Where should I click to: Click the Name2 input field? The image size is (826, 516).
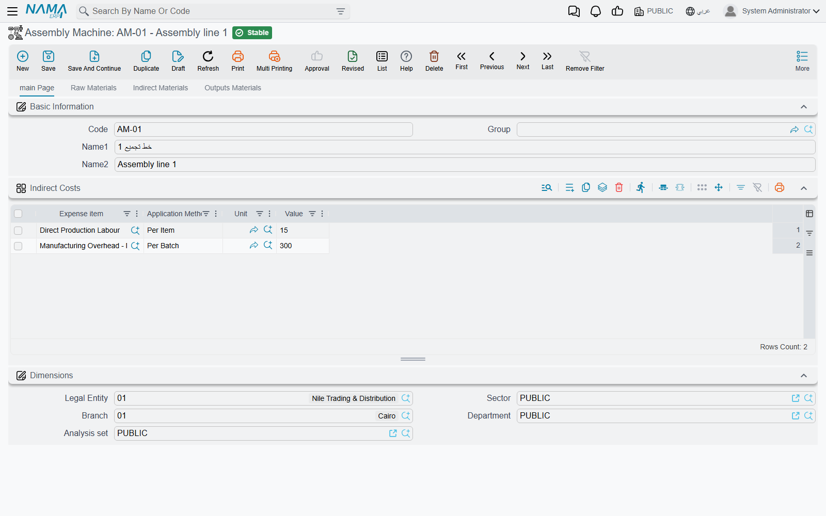(x=465, y=165)
